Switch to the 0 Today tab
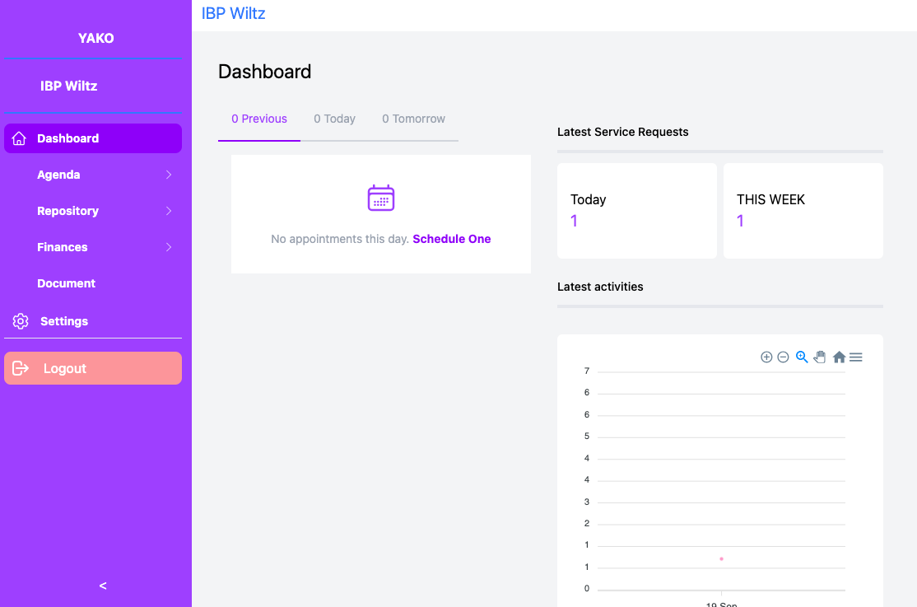Screen dimensions: 917x607 click(334, 119)
